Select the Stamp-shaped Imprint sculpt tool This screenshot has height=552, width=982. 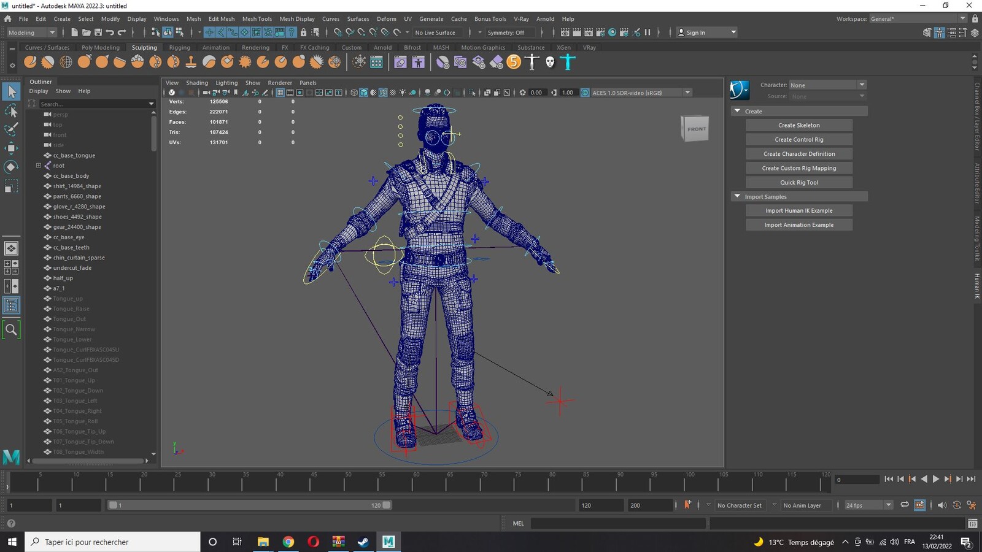(x=191, y=62)
